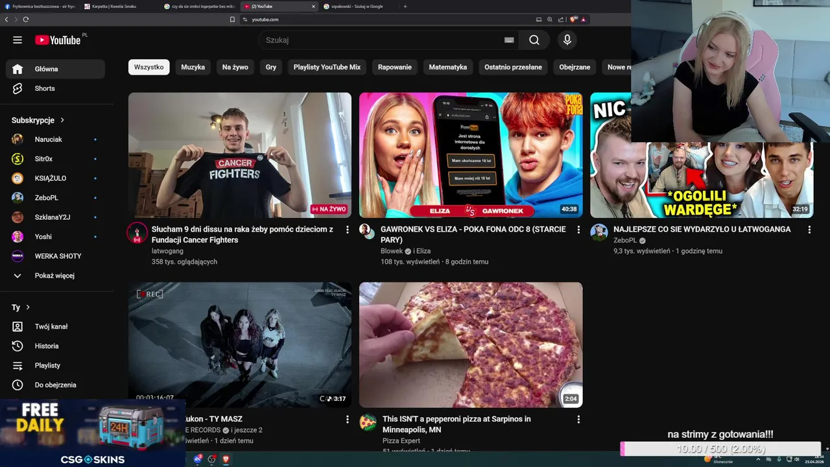Open options menu for TY MASZ video
This screenshot has height=467, width=830.
click(348, 420)
